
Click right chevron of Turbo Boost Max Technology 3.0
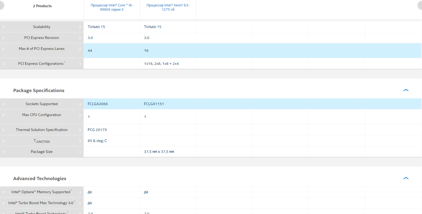pyautogui.click(x=80, y=203)
